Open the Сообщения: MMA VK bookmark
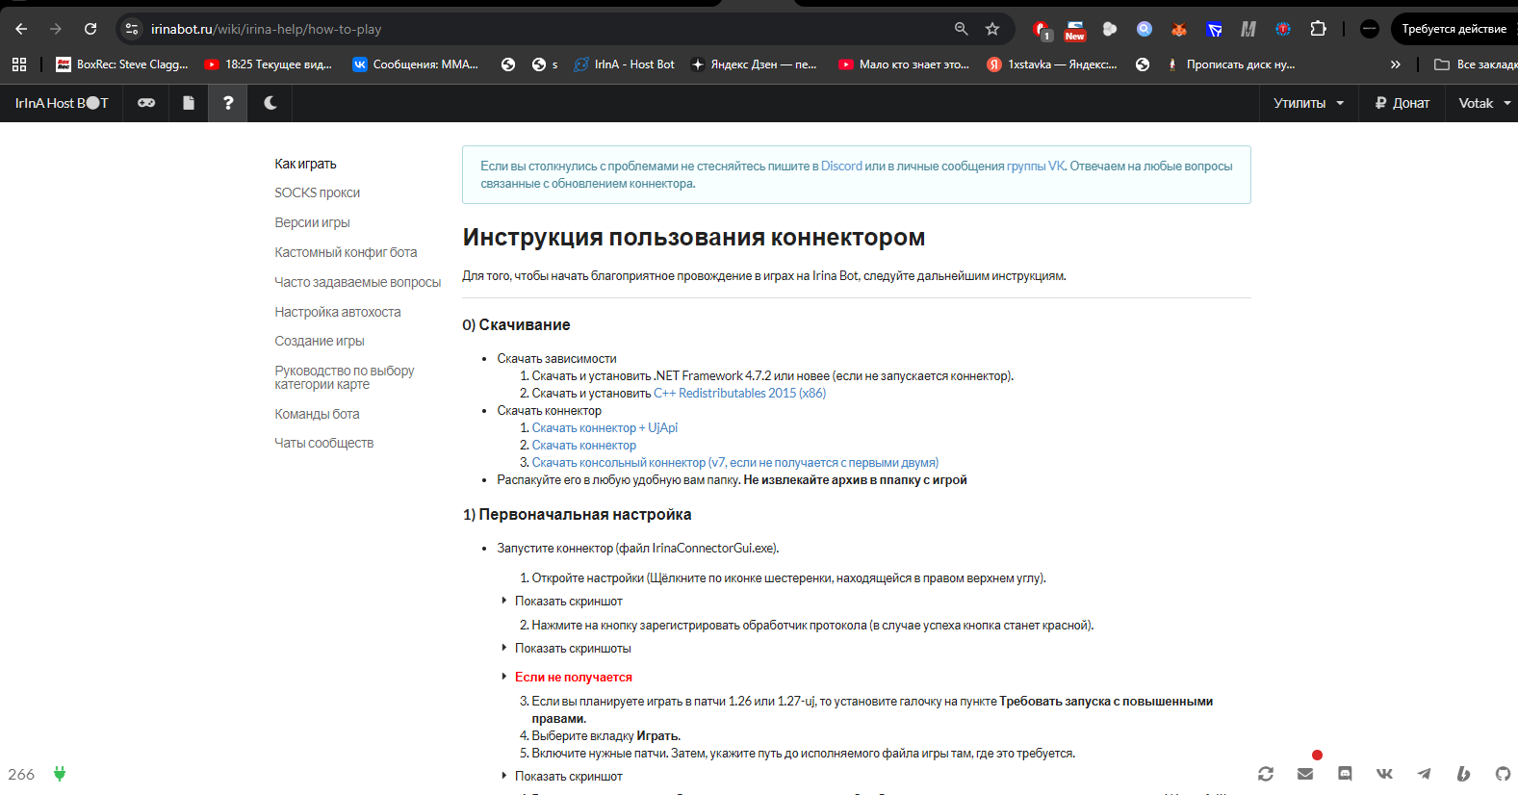The width and height of the screenshot is (1518, 795). tap(416, 64)
